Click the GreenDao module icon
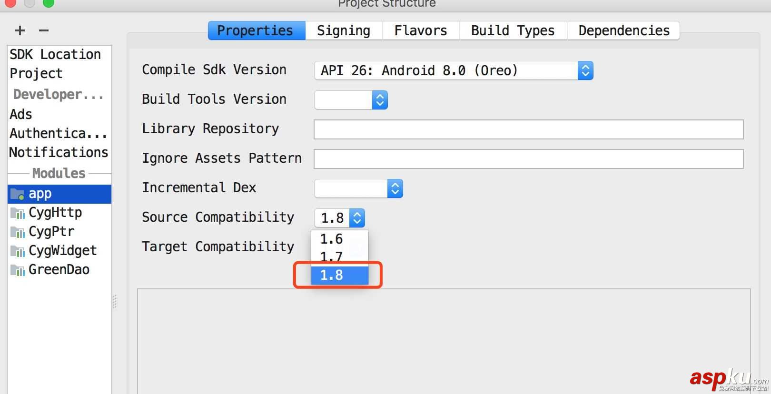Image resolution: width=771 pixels, height=394 pixels. pos(17,269)
